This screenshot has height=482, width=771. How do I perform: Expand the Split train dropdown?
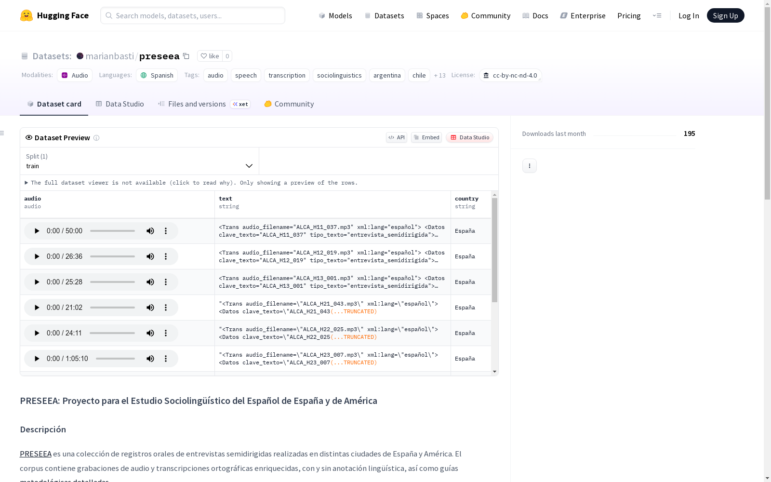(x=139, y=161)
